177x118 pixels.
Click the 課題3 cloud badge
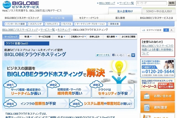[97, 85]
